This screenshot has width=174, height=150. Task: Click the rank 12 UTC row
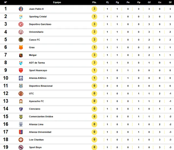coord(87,93)
